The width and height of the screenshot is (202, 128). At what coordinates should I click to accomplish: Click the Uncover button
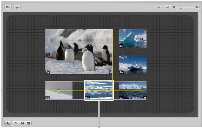(x=17, y=7)
